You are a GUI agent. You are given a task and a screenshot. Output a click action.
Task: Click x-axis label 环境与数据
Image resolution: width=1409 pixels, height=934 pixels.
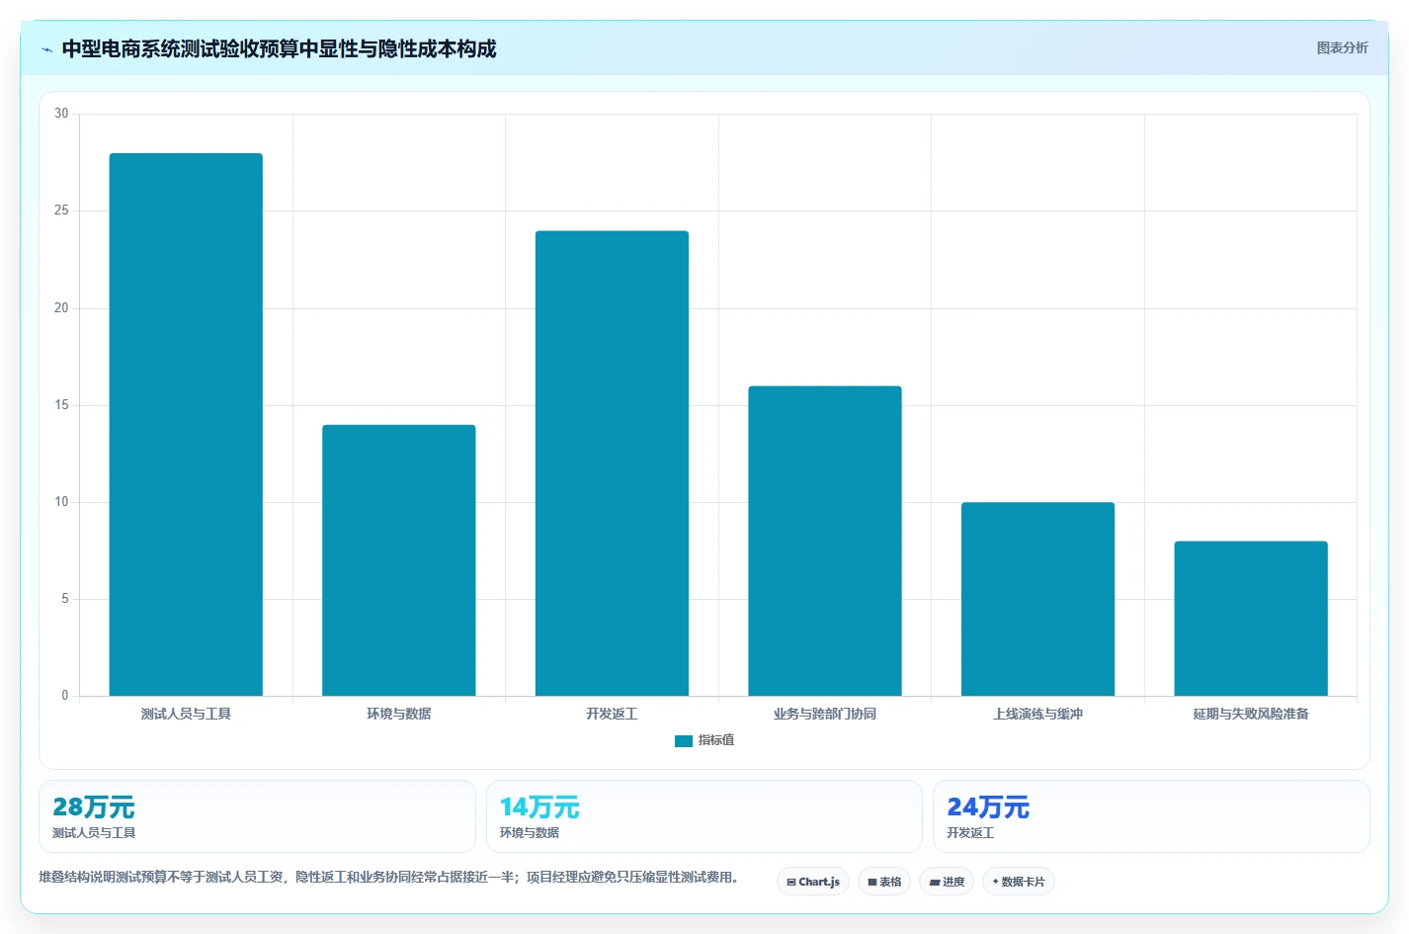pos(399,714)
